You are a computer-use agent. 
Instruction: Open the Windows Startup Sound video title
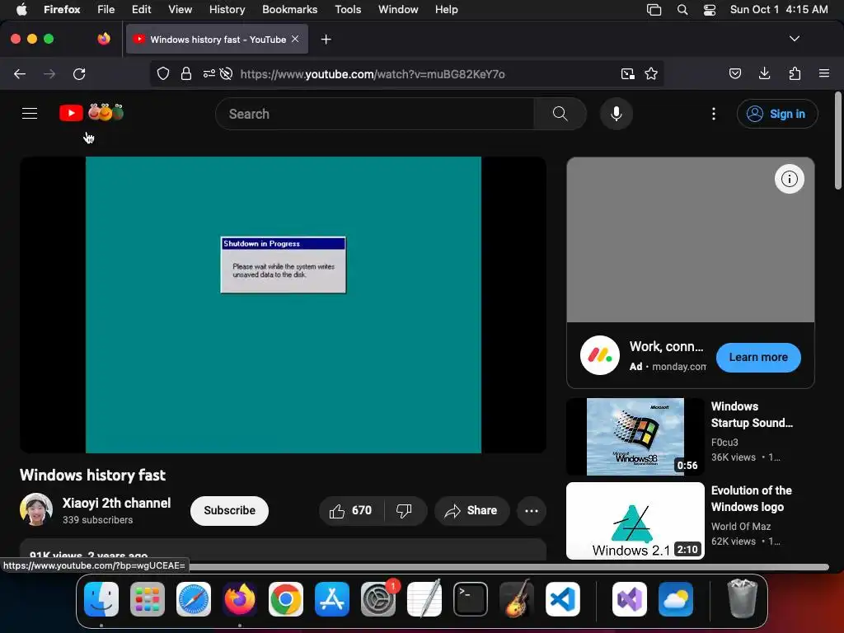click(752, 415)
